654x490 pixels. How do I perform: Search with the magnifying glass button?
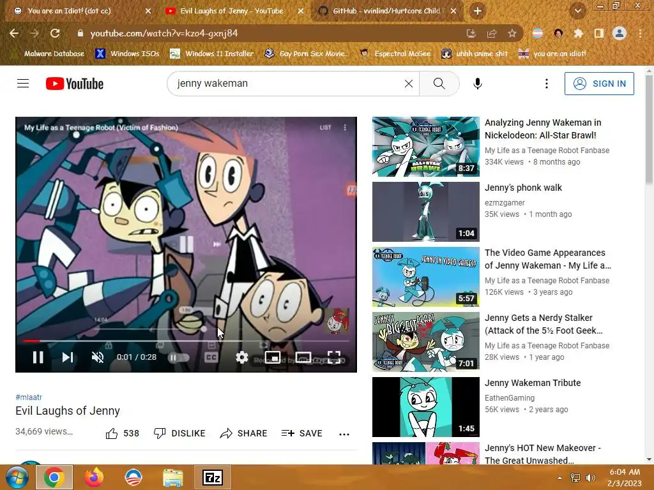click(439, 84)
